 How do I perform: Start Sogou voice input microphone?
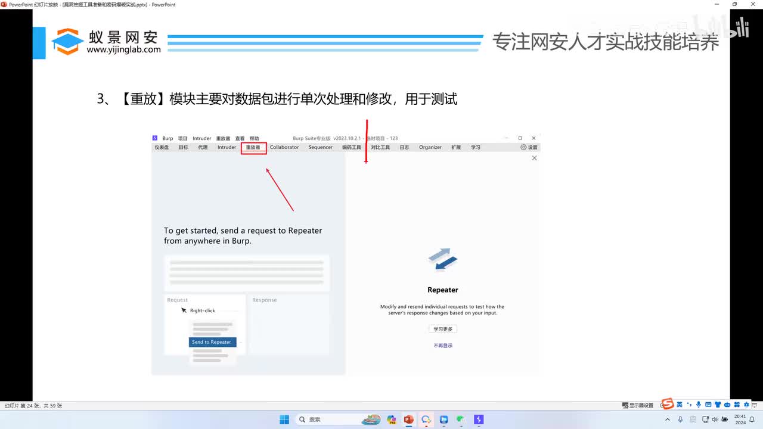click(x=698, y=405)
